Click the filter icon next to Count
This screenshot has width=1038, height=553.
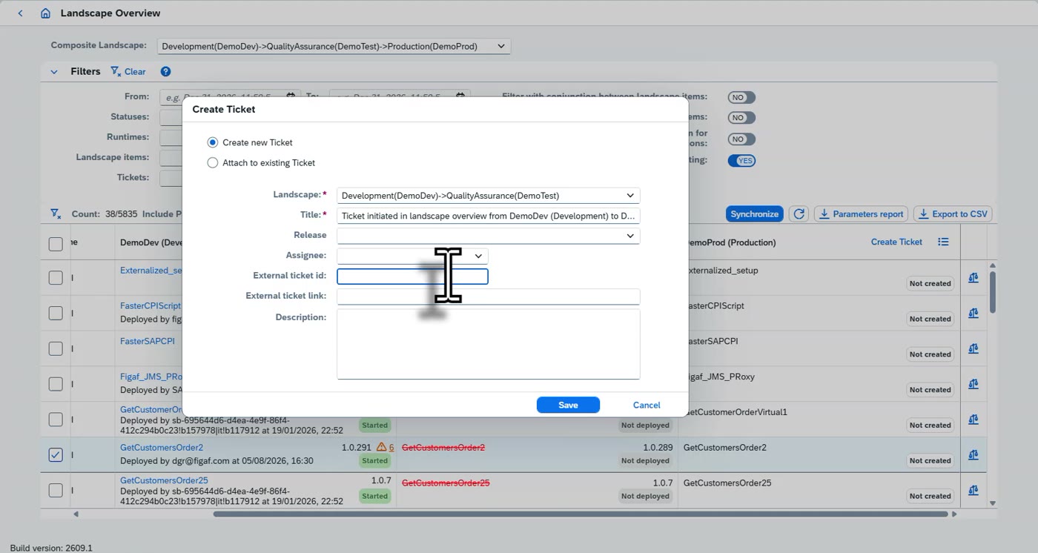click(x=56, y=214)
